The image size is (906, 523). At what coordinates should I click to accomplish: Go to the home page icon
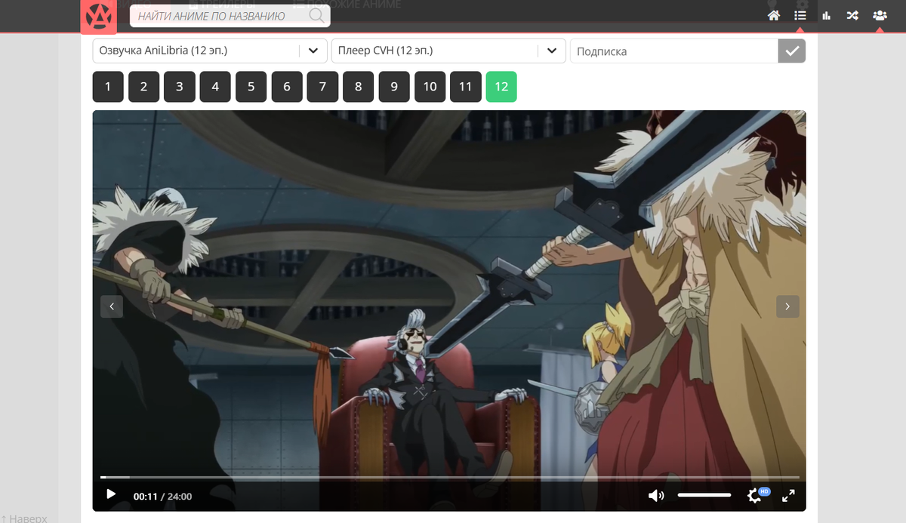pyautogui.click(x=774, y=15)
